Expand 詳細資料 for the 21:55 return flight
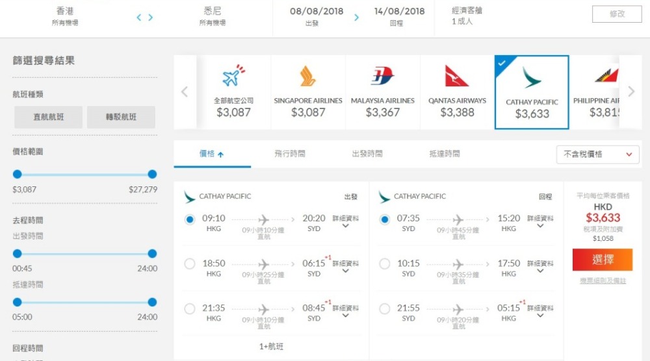Image resolution: width=650 pixels, height=361 pixels. 540,311
